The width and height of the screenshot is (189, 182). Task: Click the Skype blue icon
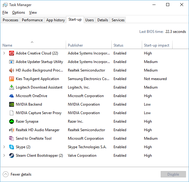click(x=12, y=147)
